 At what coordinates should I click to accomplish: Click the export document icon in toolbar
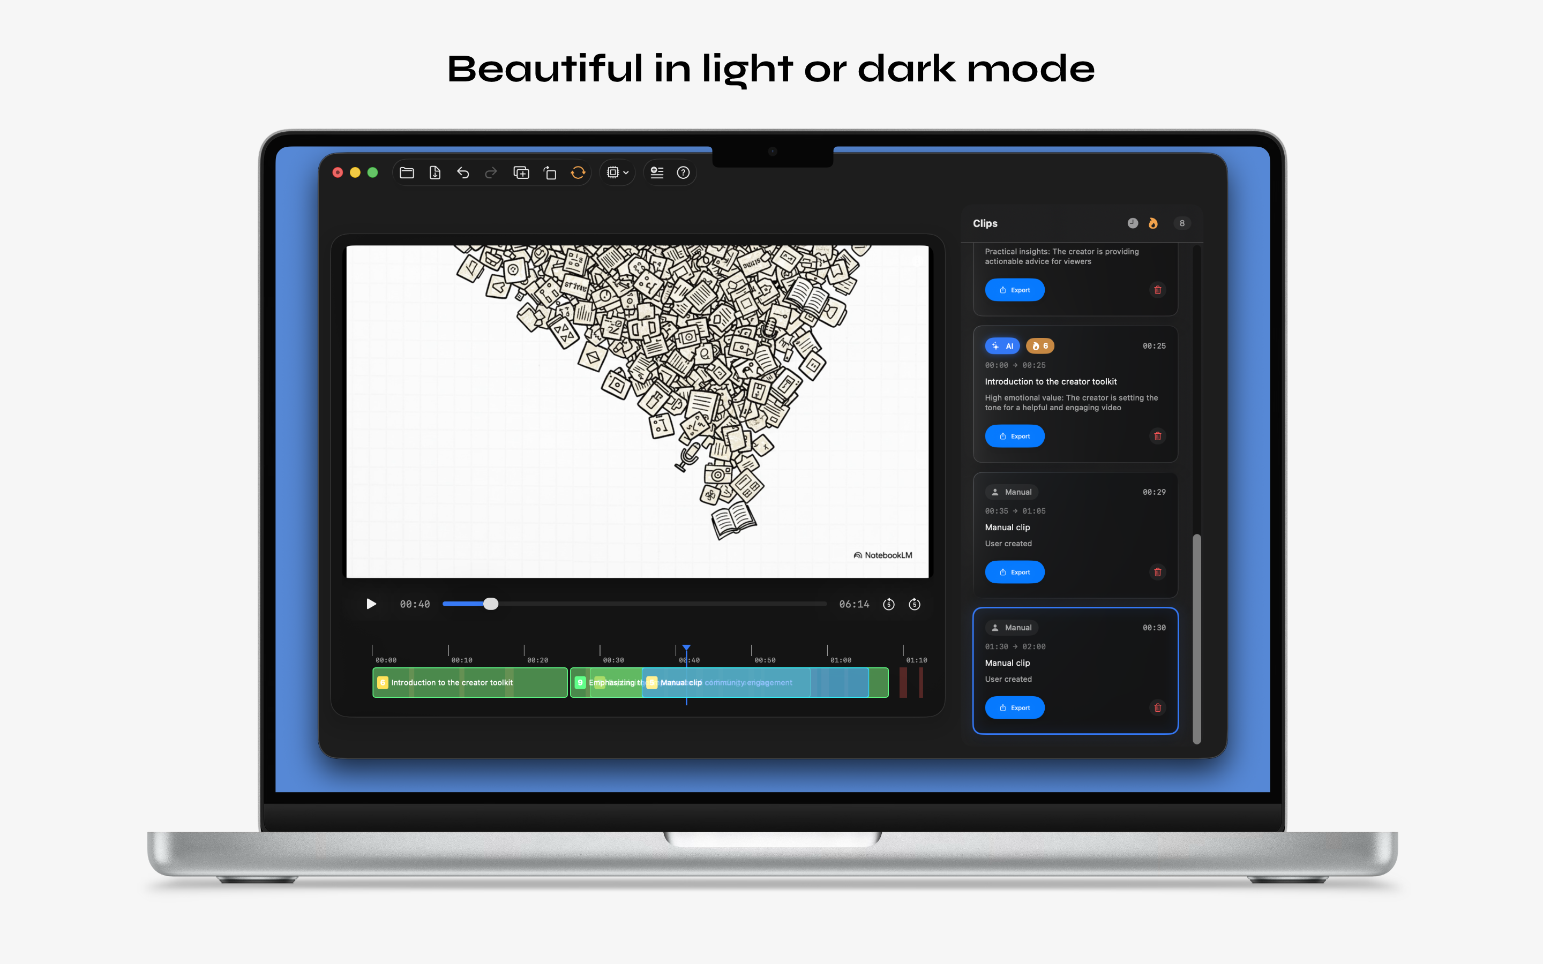point(436,173)
